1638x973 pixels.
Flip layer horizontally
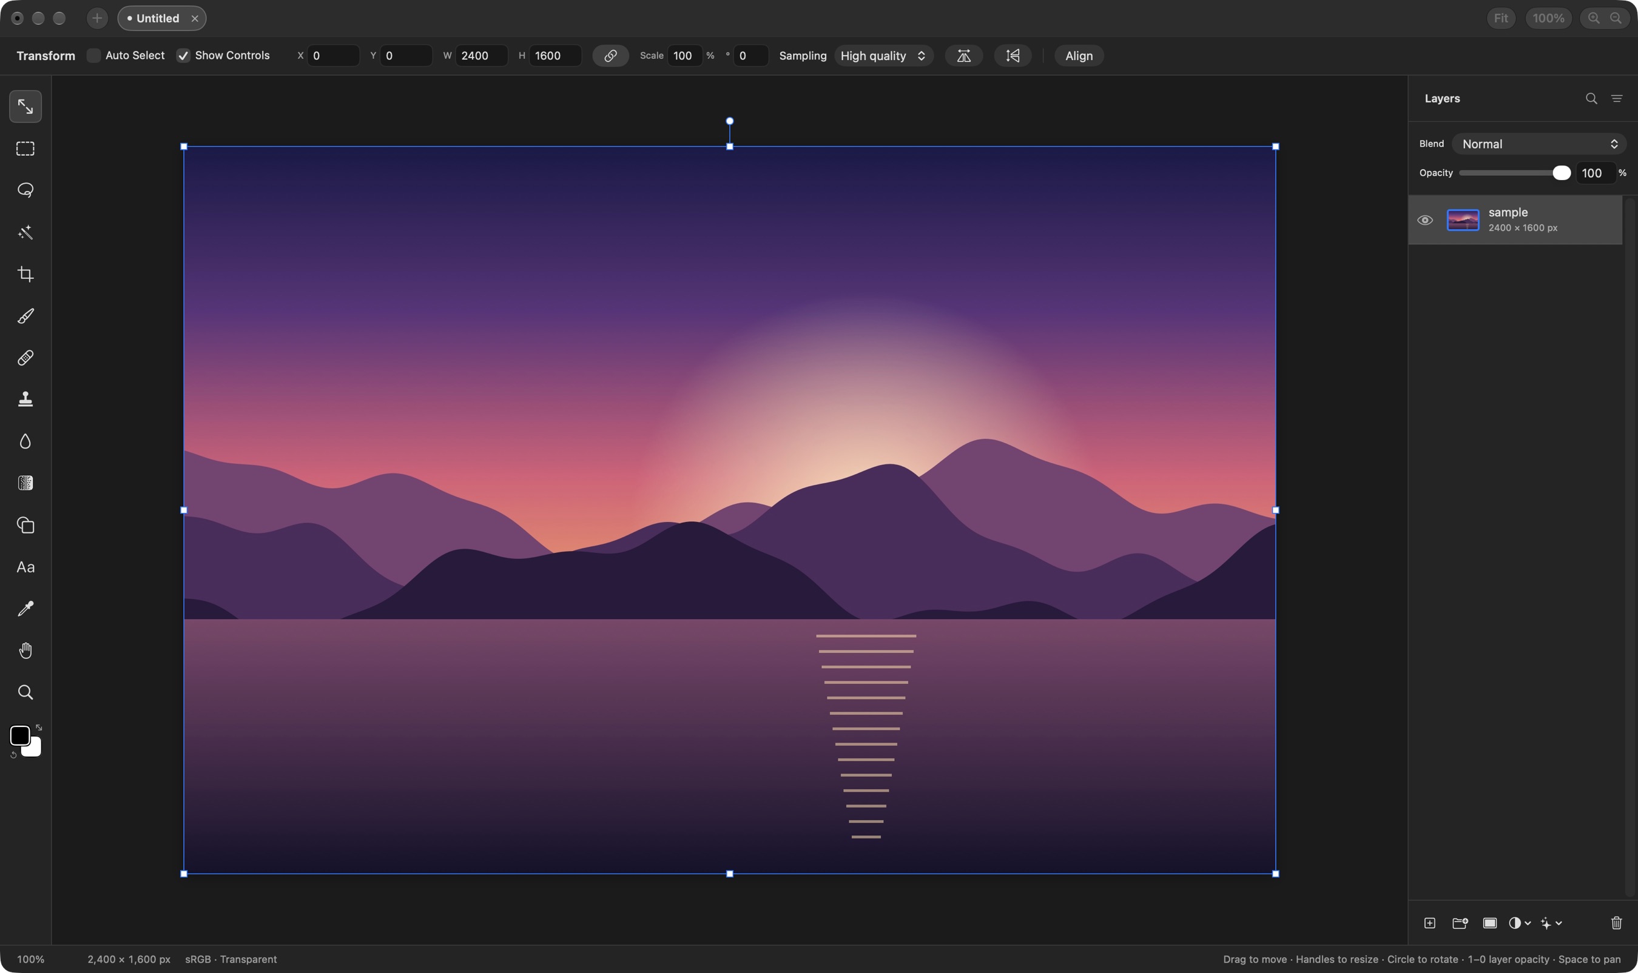pos(963,56)
